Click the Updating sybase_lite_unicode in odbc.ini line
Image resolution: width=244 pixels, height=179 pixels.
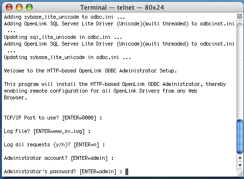pyautogui.click(x=67, y=57)
